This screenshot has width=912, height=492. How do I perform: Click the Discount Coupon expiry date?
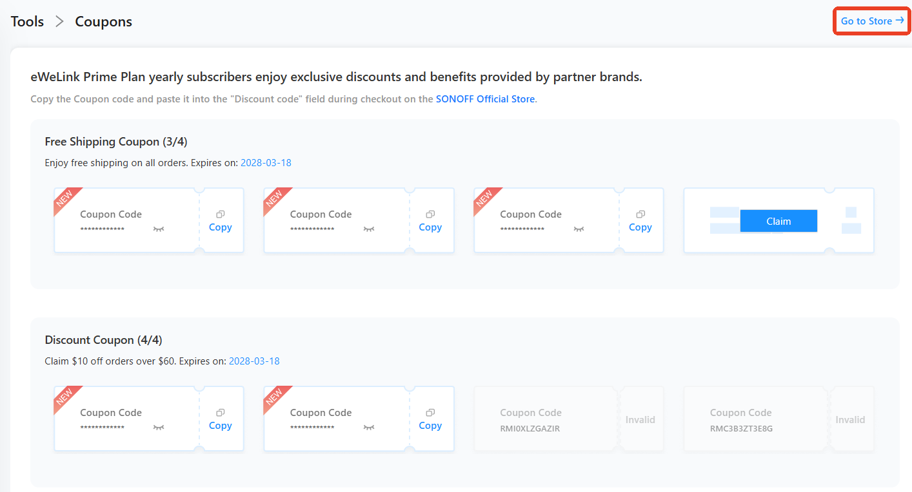click(x=254, y=361)
